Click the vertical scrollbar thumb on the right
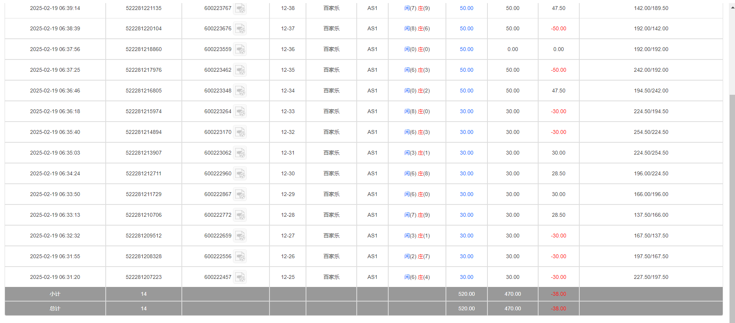 (732, 207)
